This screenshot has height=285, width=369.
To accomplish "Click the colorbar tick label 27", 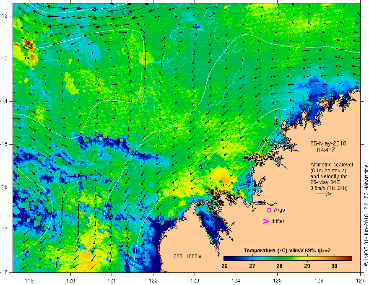I will 252,266.
